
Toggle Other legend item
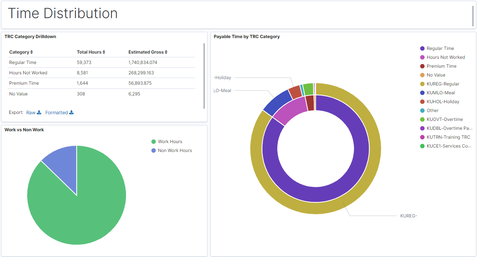pyautogui.click(x=429, y=111)
